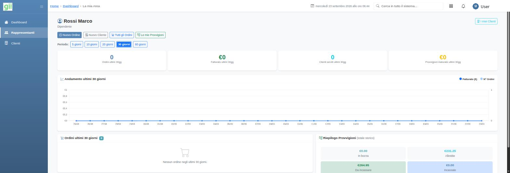Go to Dashboard breadcrumb link
510x173 pixels.
[71, 6]
